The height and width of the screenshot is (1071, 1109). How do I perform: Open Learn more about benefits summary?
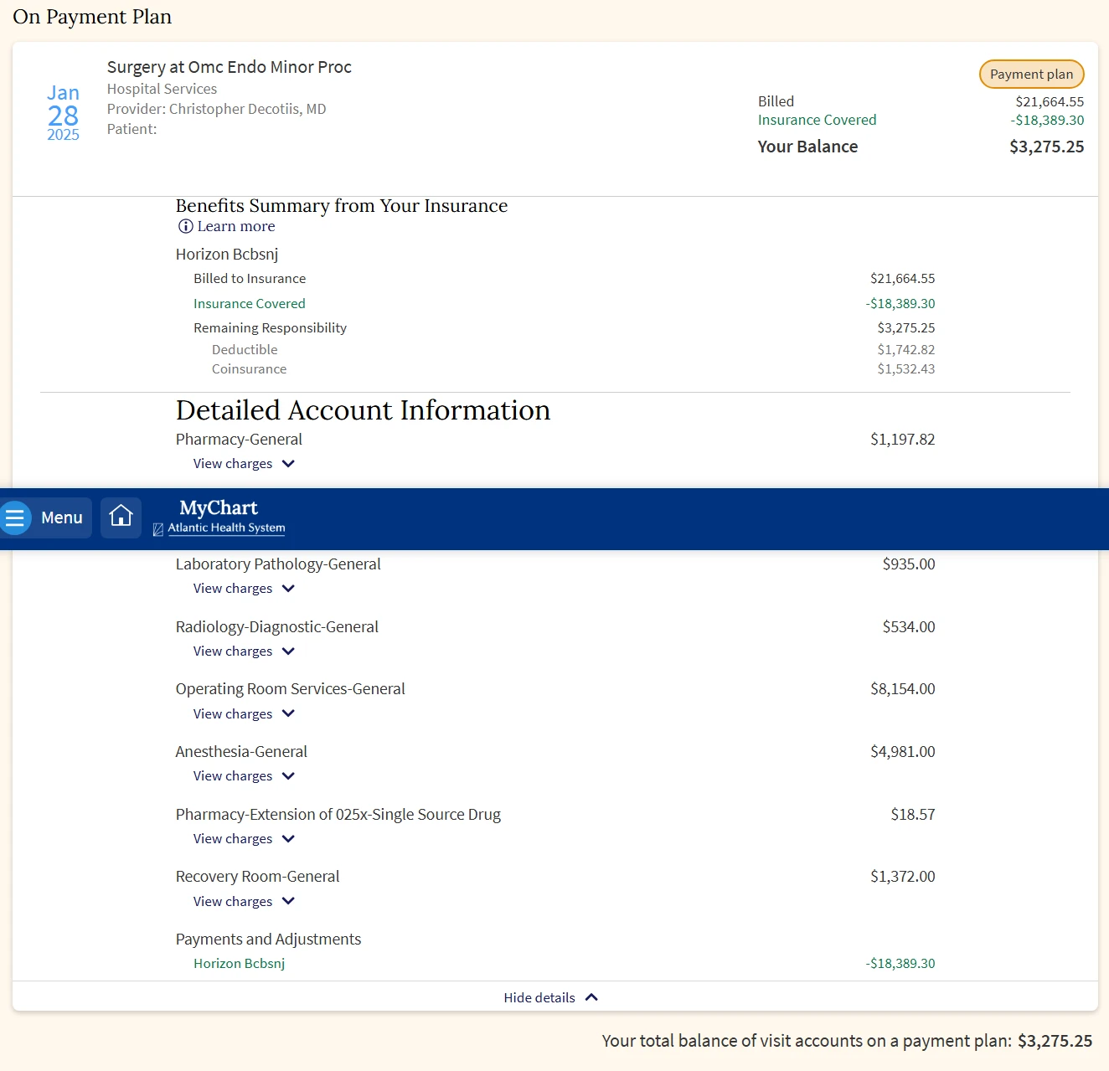click(235, 226)
